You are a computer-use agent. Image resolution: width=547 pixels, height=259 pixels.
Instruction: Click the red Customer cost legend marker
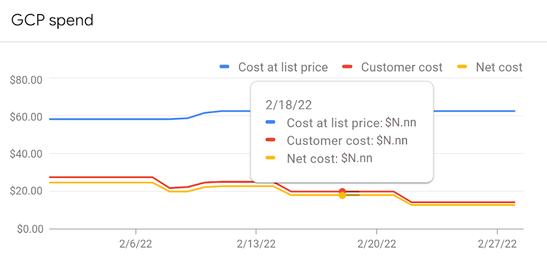(x=347, y=67)
